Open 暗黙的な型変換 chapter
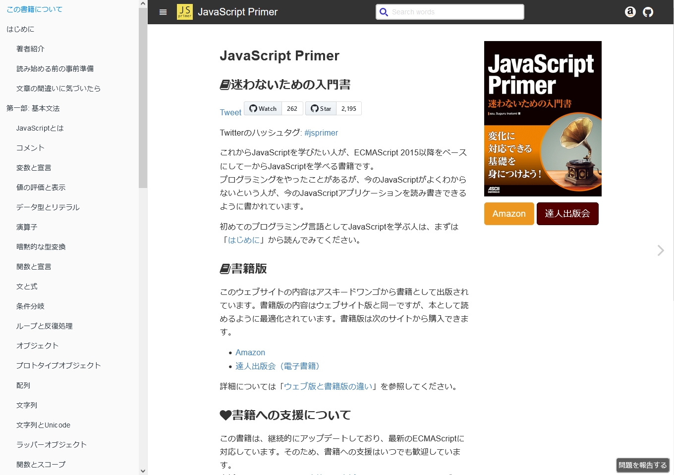The image size is (674, 475). tap(41, 247)
